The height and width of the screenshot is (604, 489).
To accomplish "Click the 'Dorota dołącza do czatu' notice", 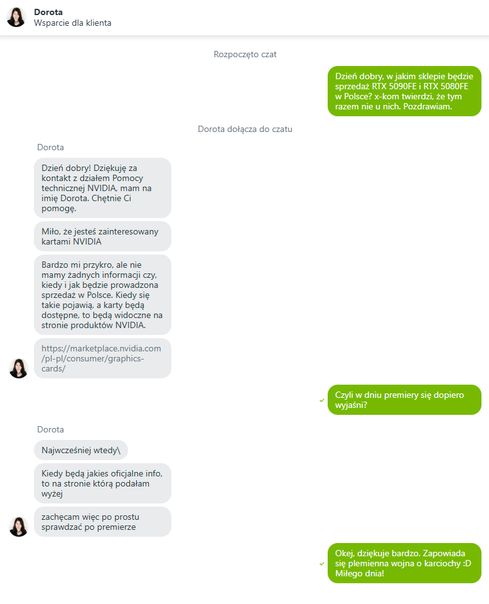I will point(245,129).
